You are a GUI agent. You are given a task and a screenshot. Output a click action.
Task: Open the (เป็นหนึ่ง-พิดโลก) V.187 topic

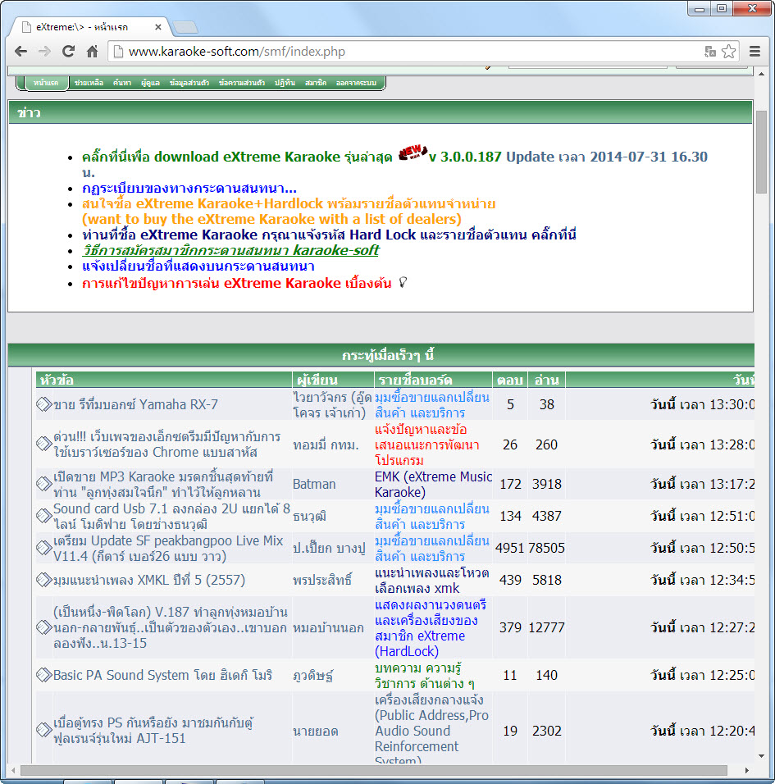tap(170, 627)
